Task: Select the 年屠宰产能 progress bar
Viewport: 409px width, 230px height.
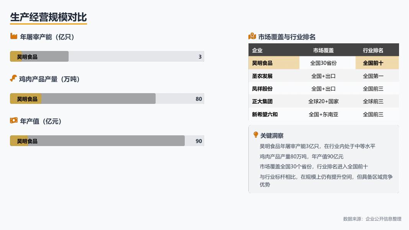Action: [x=107, y=57]
